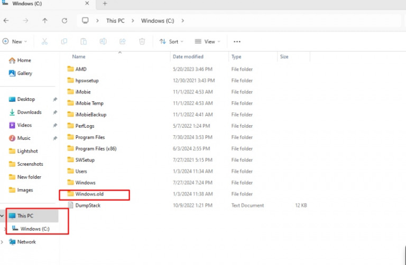Click the Paste clipboard icon
406x265 pixels.
[84, 41]
